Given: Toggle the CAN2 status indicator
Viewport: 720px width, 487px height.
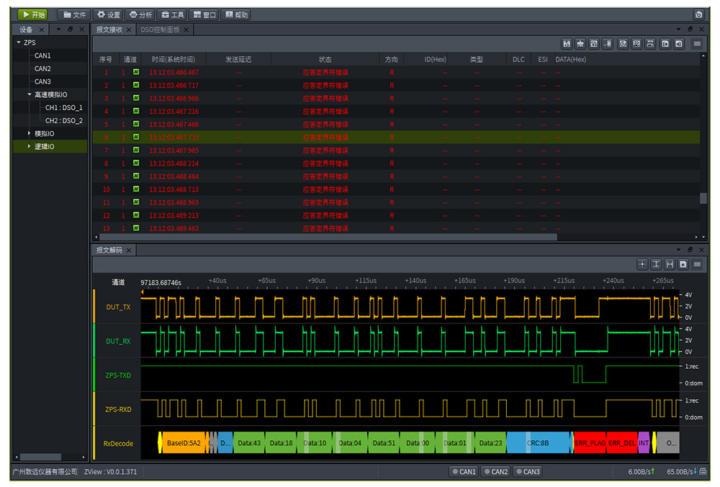Looking at the screenshot, I should pos(495,471).
